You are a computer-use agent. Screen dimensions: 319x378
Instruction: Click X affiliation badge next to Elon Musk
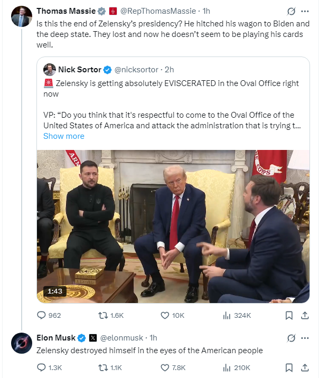point(93,338)
